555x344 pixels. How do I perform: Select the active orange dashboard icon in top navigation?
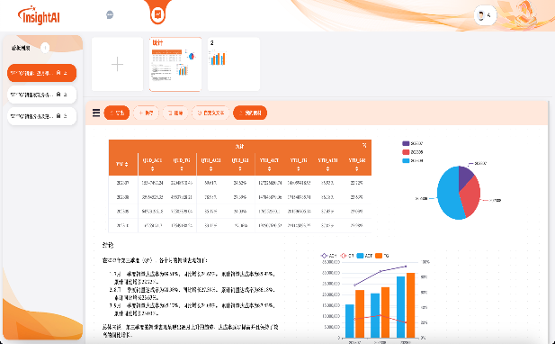(157, 15)
